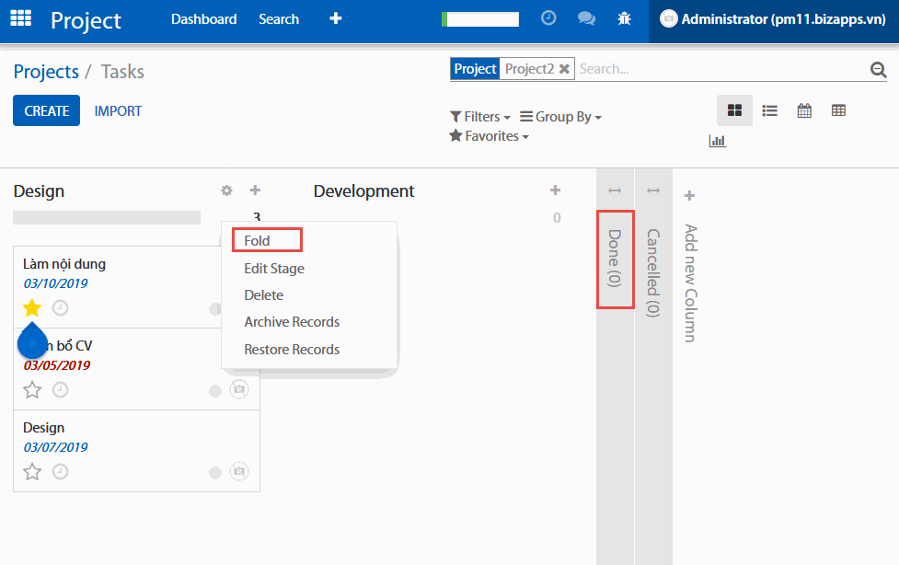
Task: Switch to calendar view
Action: pyautogui.click(x=804, y=110)
